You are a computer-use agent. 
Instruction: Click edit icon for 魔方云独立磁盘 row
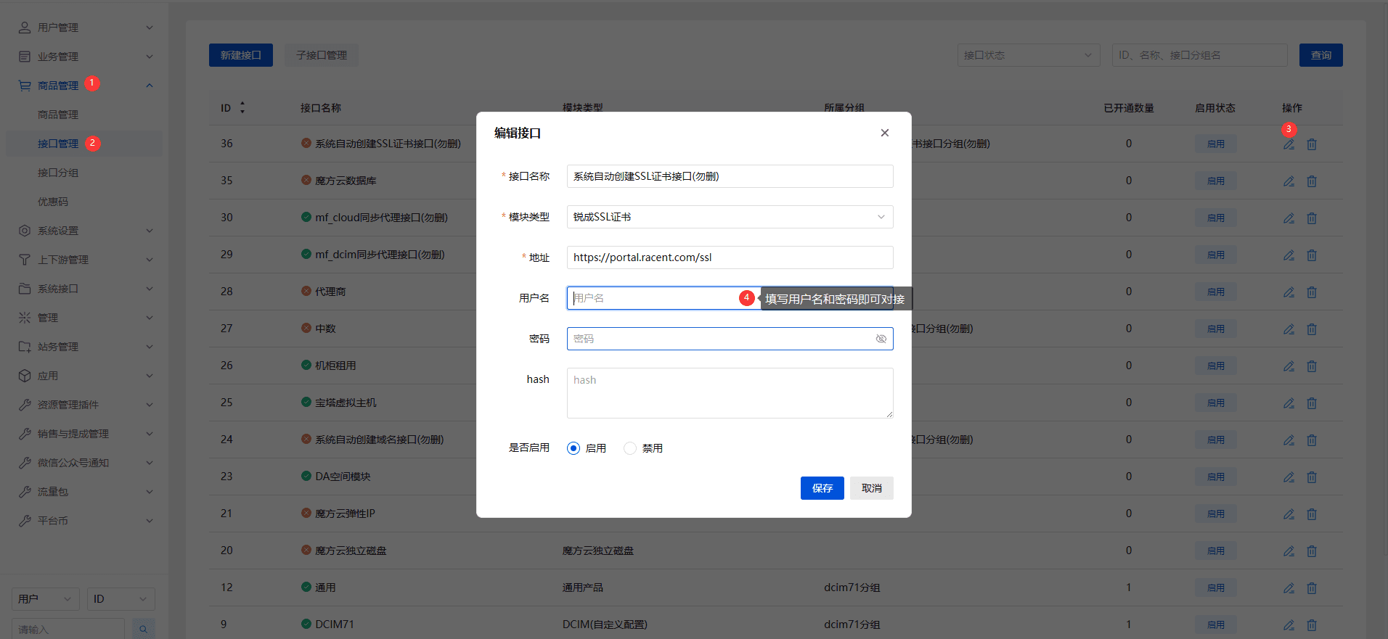1289,551
